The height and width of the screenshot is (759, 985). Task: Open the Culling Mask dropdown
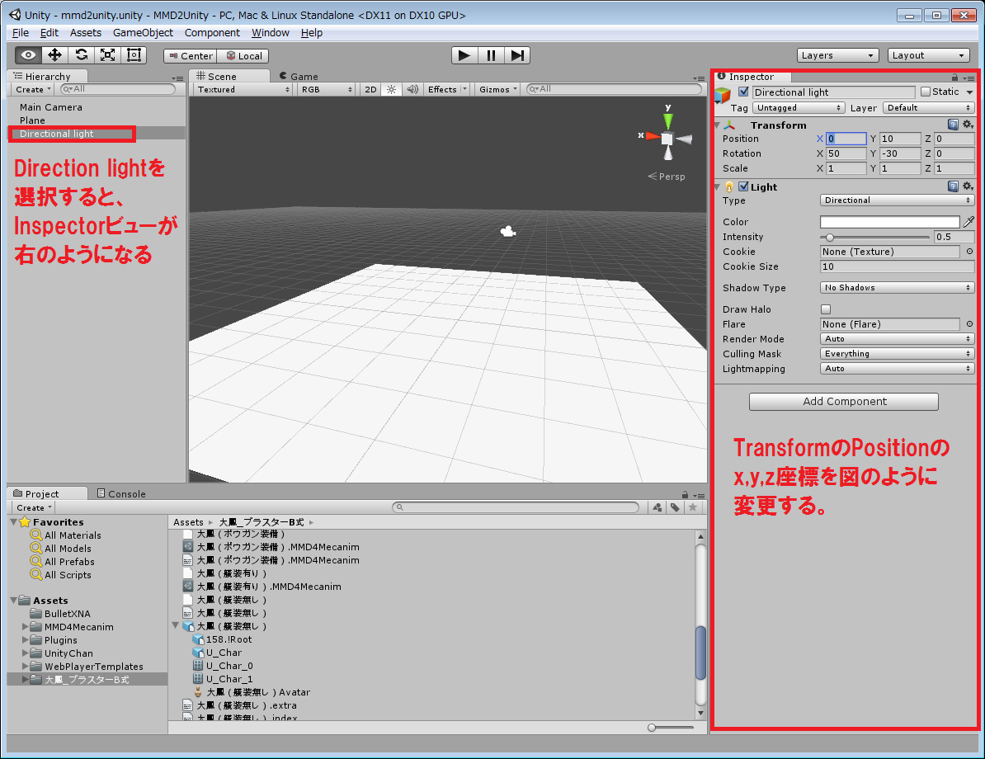897,354
